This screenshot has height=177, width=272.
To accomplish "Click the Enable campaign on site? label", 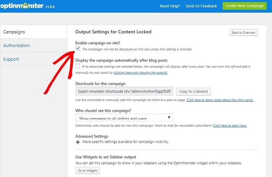I will tap(98, 43).
